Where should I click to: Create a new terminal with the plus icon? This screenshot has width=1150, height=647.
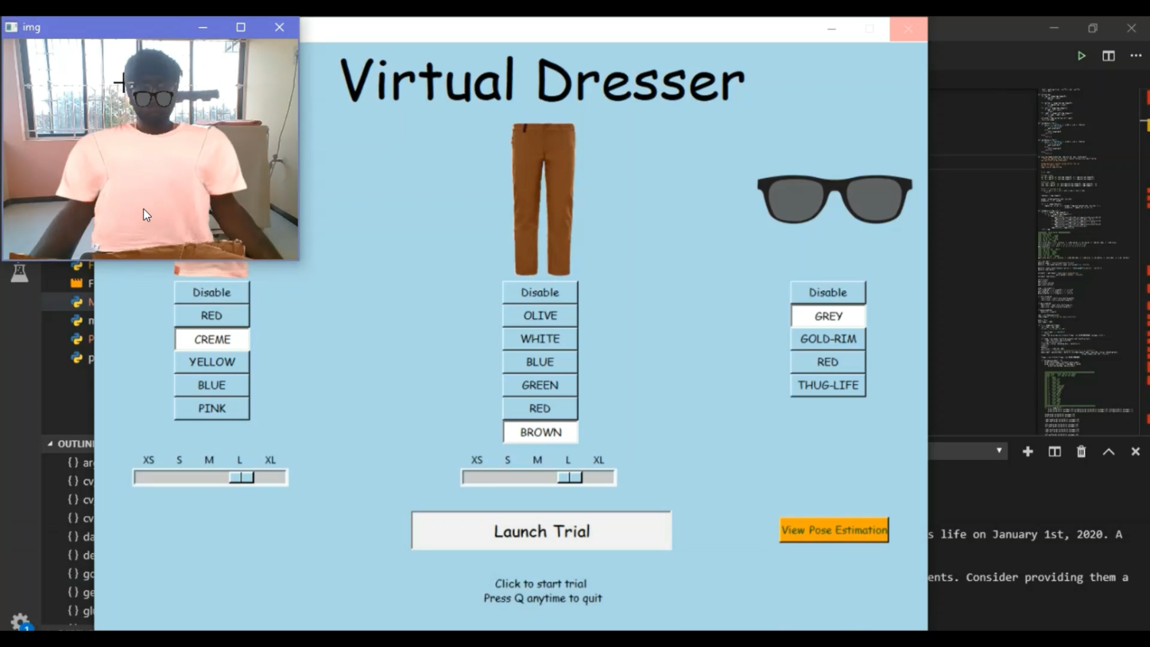coord(1027,452)
